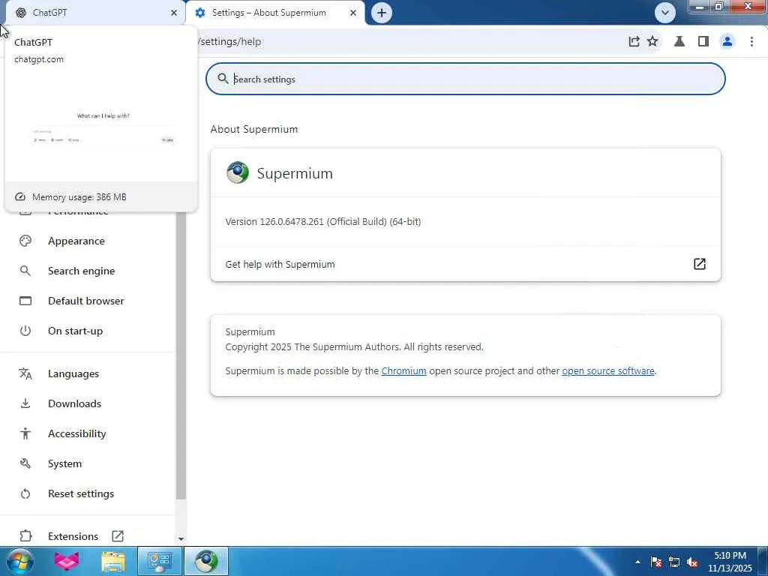Click the external link icon for help

pyautogui.click(x=700, y=264)
